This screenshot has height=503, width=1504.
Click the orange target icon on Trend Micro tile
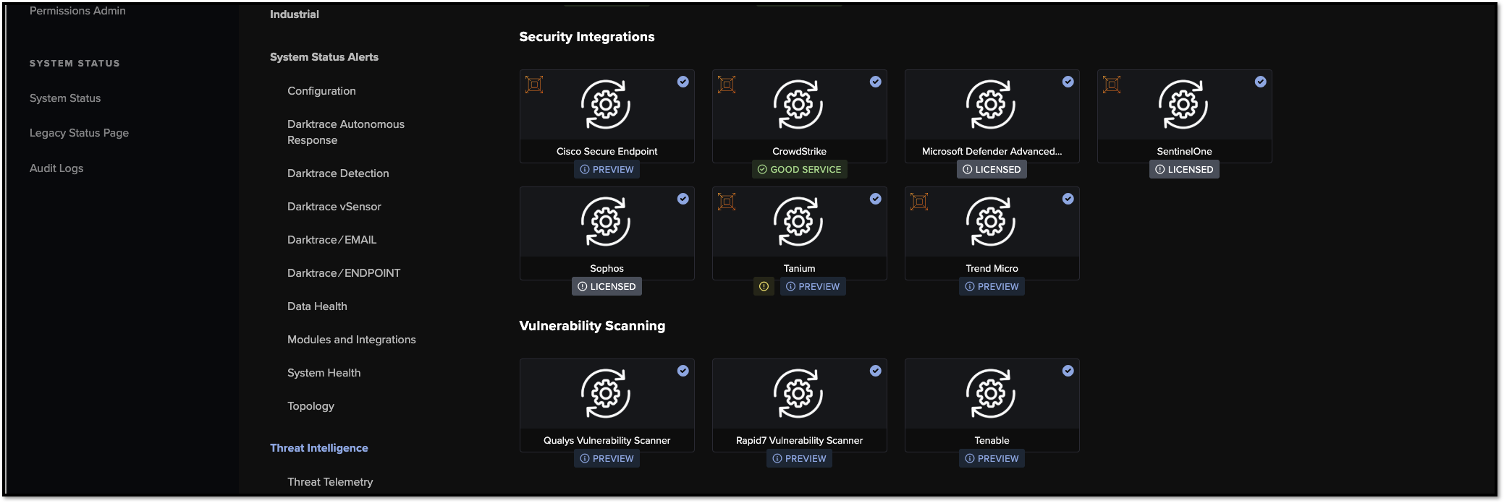[919, 202]
